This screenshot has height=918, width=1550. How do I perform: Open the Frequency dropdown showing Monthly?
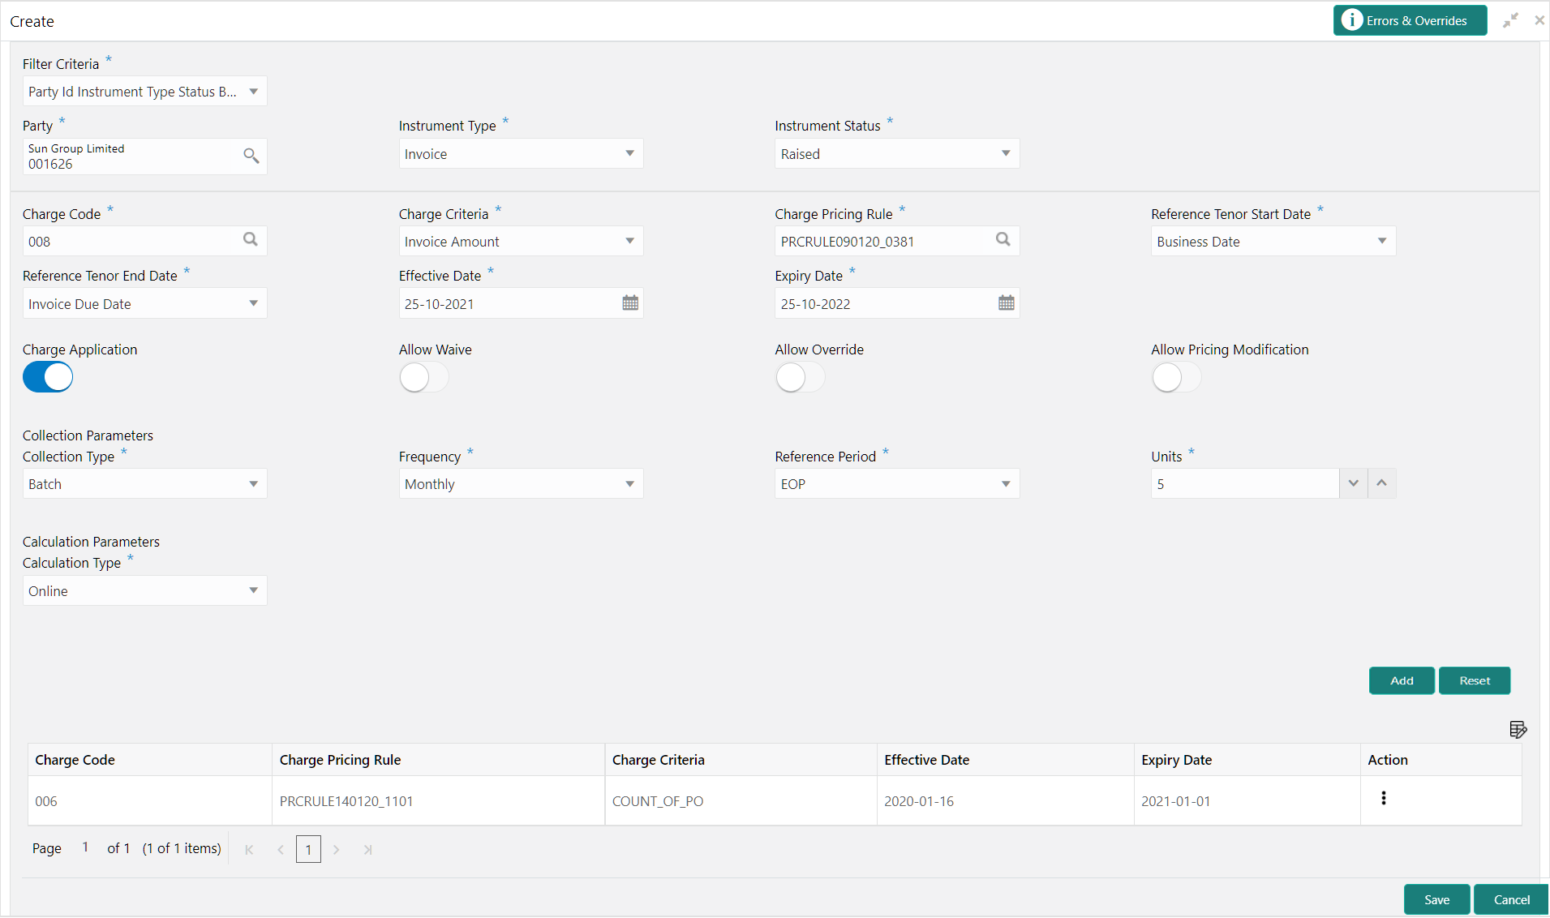tap(521, 484)
